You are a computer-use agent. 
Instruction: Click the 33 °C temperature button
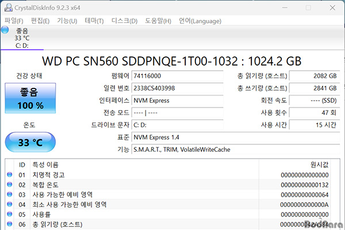coord(30,142)
